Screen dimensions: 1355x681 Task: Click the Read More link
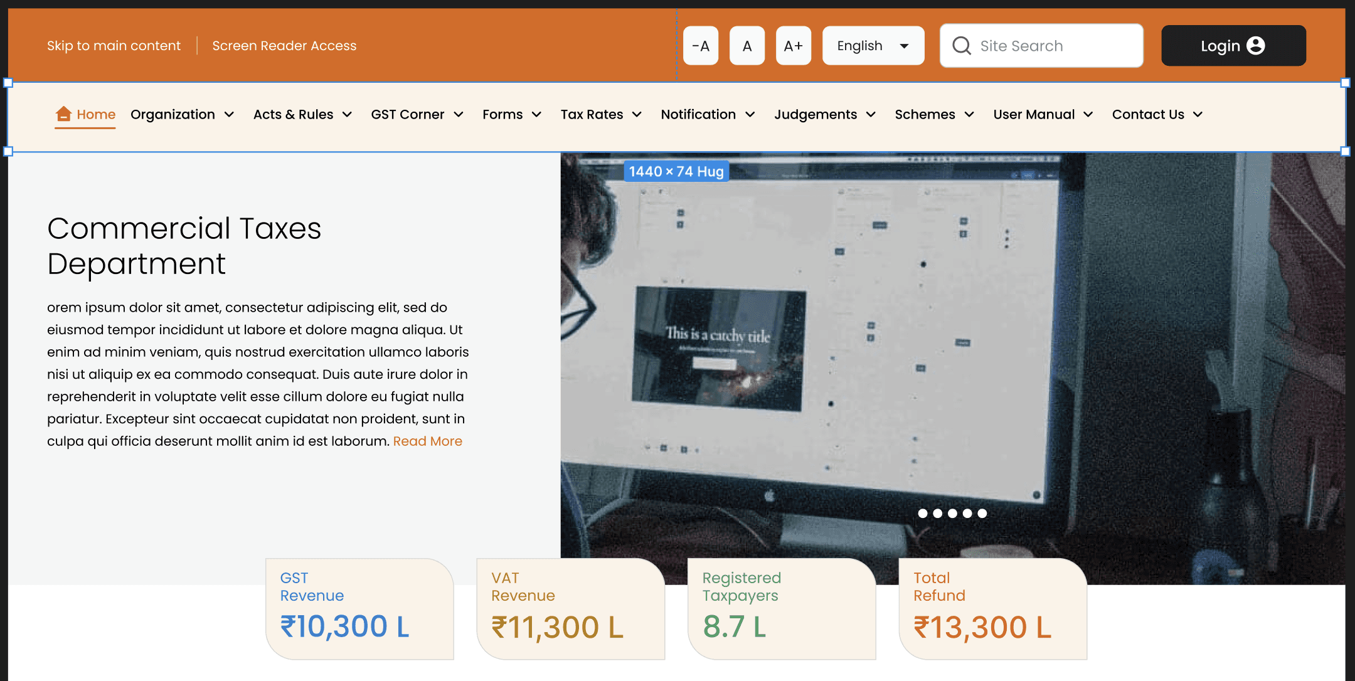click(x=427, y=441)
